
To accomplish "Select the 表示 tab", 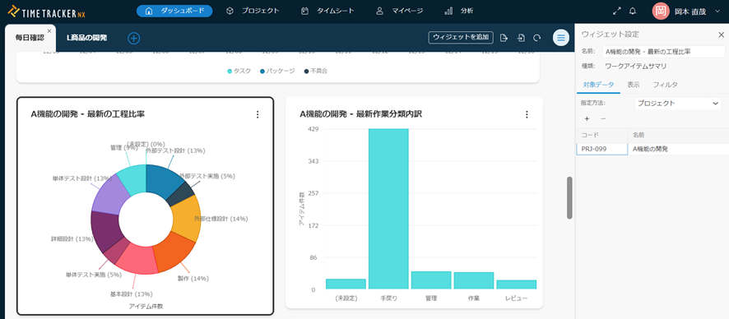I will (634, 85).
